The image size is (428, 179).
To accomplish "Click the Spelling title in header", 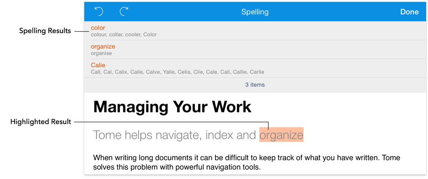I will pos(255,12).
